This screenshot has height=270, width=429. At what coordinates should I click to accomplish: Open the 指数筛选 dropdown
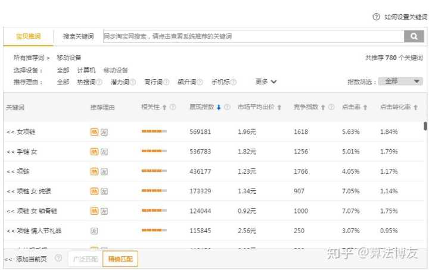(x=400, y=81)
